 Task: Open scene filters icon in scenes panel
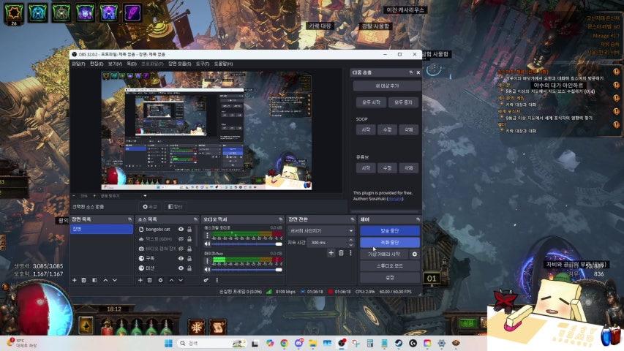94,280
